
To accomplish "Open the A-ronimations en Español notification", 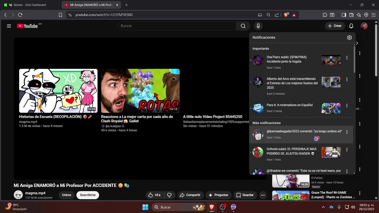I will coord(301,108).
